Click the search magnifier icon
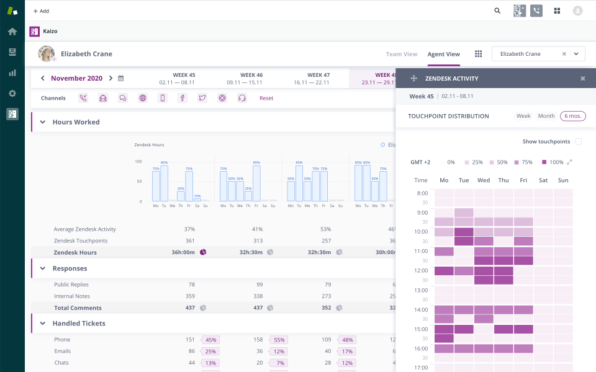596x372 pixels. pos(497,11)
